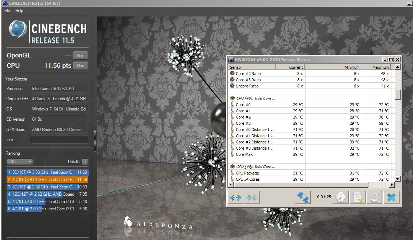Click HWiNFO vertical scrollbar up arrow
The width and height of the screenshot is (413, 240).
click(x=397, y=67)
